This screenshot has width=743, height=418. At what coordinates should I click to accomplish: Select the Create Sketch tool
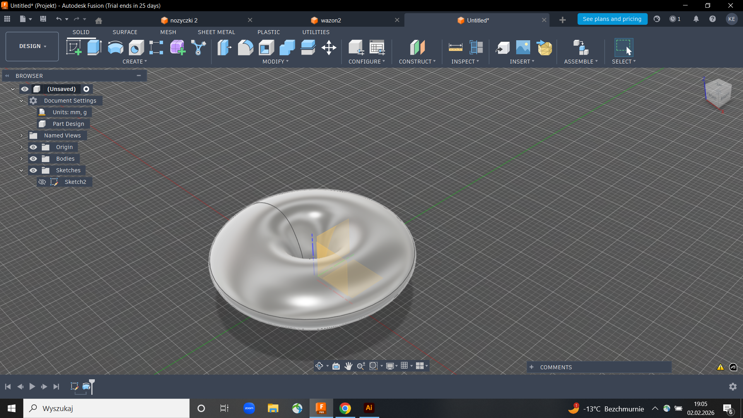point(74,48)
